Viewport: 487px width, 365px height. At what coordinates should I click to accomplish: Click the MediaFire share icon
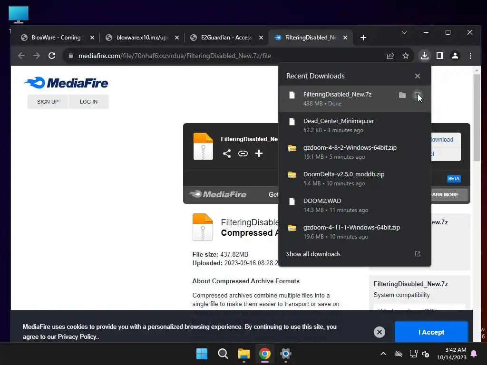(227, 154)
